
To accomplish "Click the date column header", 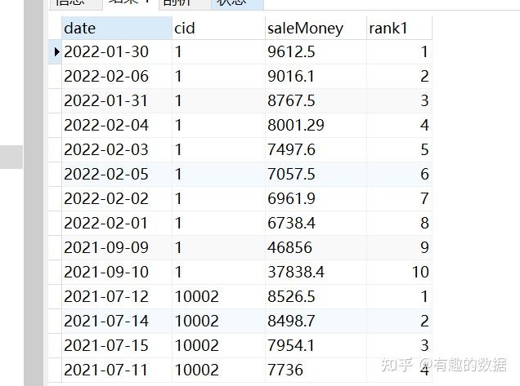I will click(x=117, y=28).
